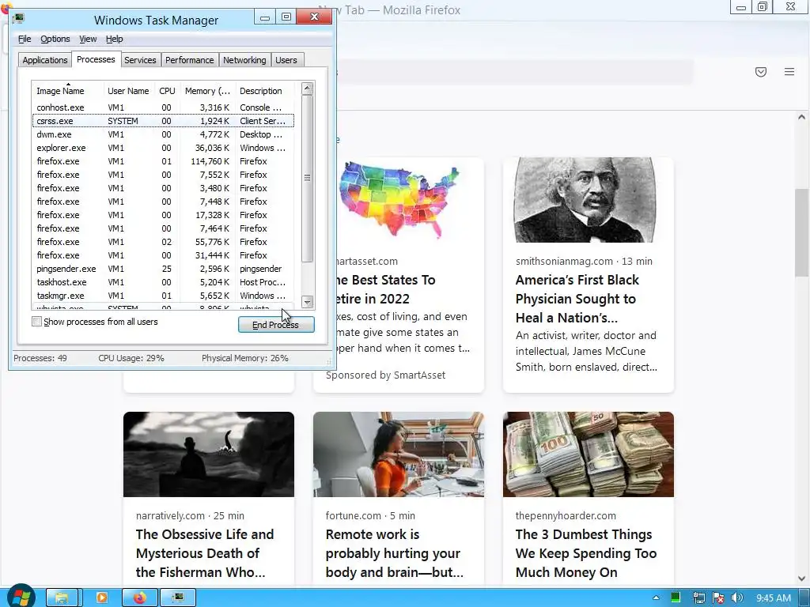Sort processes by Image Name column
The height and width of the screenshot is (607, 810).
[x=68, y=91]
